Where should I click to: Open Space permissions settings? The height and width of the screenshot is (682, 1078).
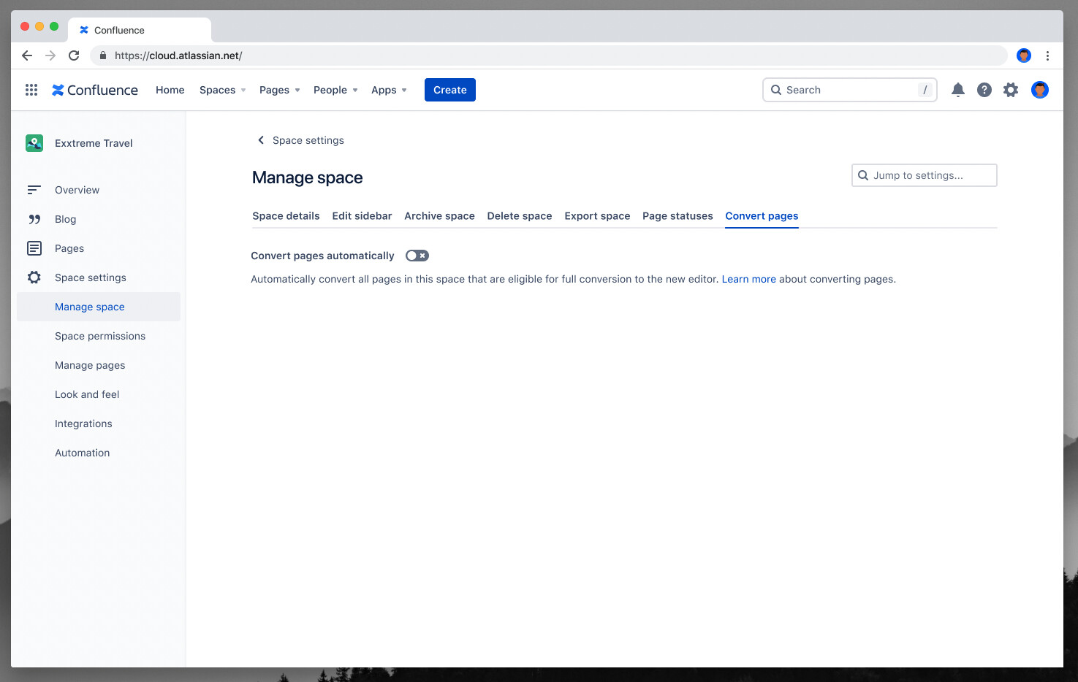click(x=100, y=335)
